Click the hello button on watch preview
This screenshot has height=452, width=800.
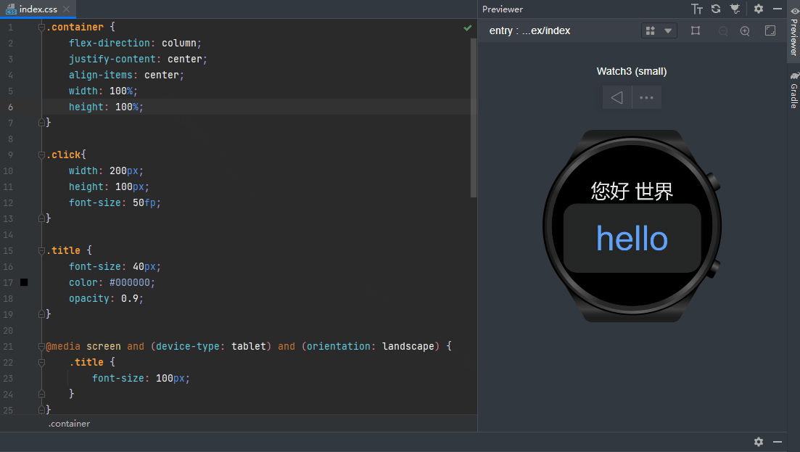632,238
